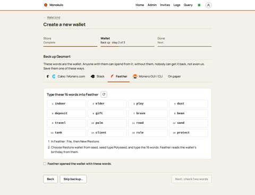Click seed word 5 'deposit'
The image size is (255, 195).
66,113
